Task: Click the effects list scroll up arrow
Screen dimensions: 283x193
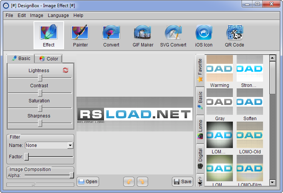Action: 272,58
